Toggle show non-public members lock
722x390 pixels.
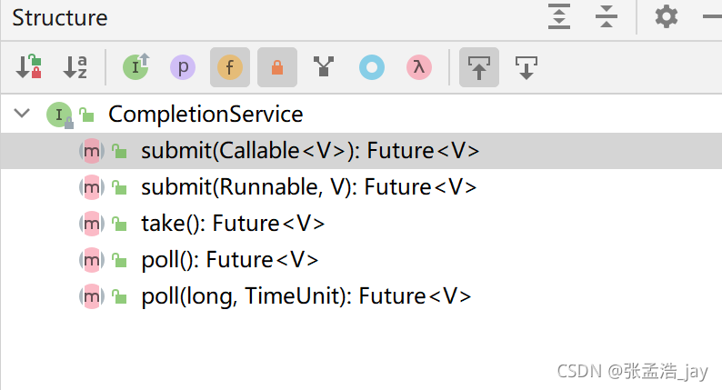(277, 67)
